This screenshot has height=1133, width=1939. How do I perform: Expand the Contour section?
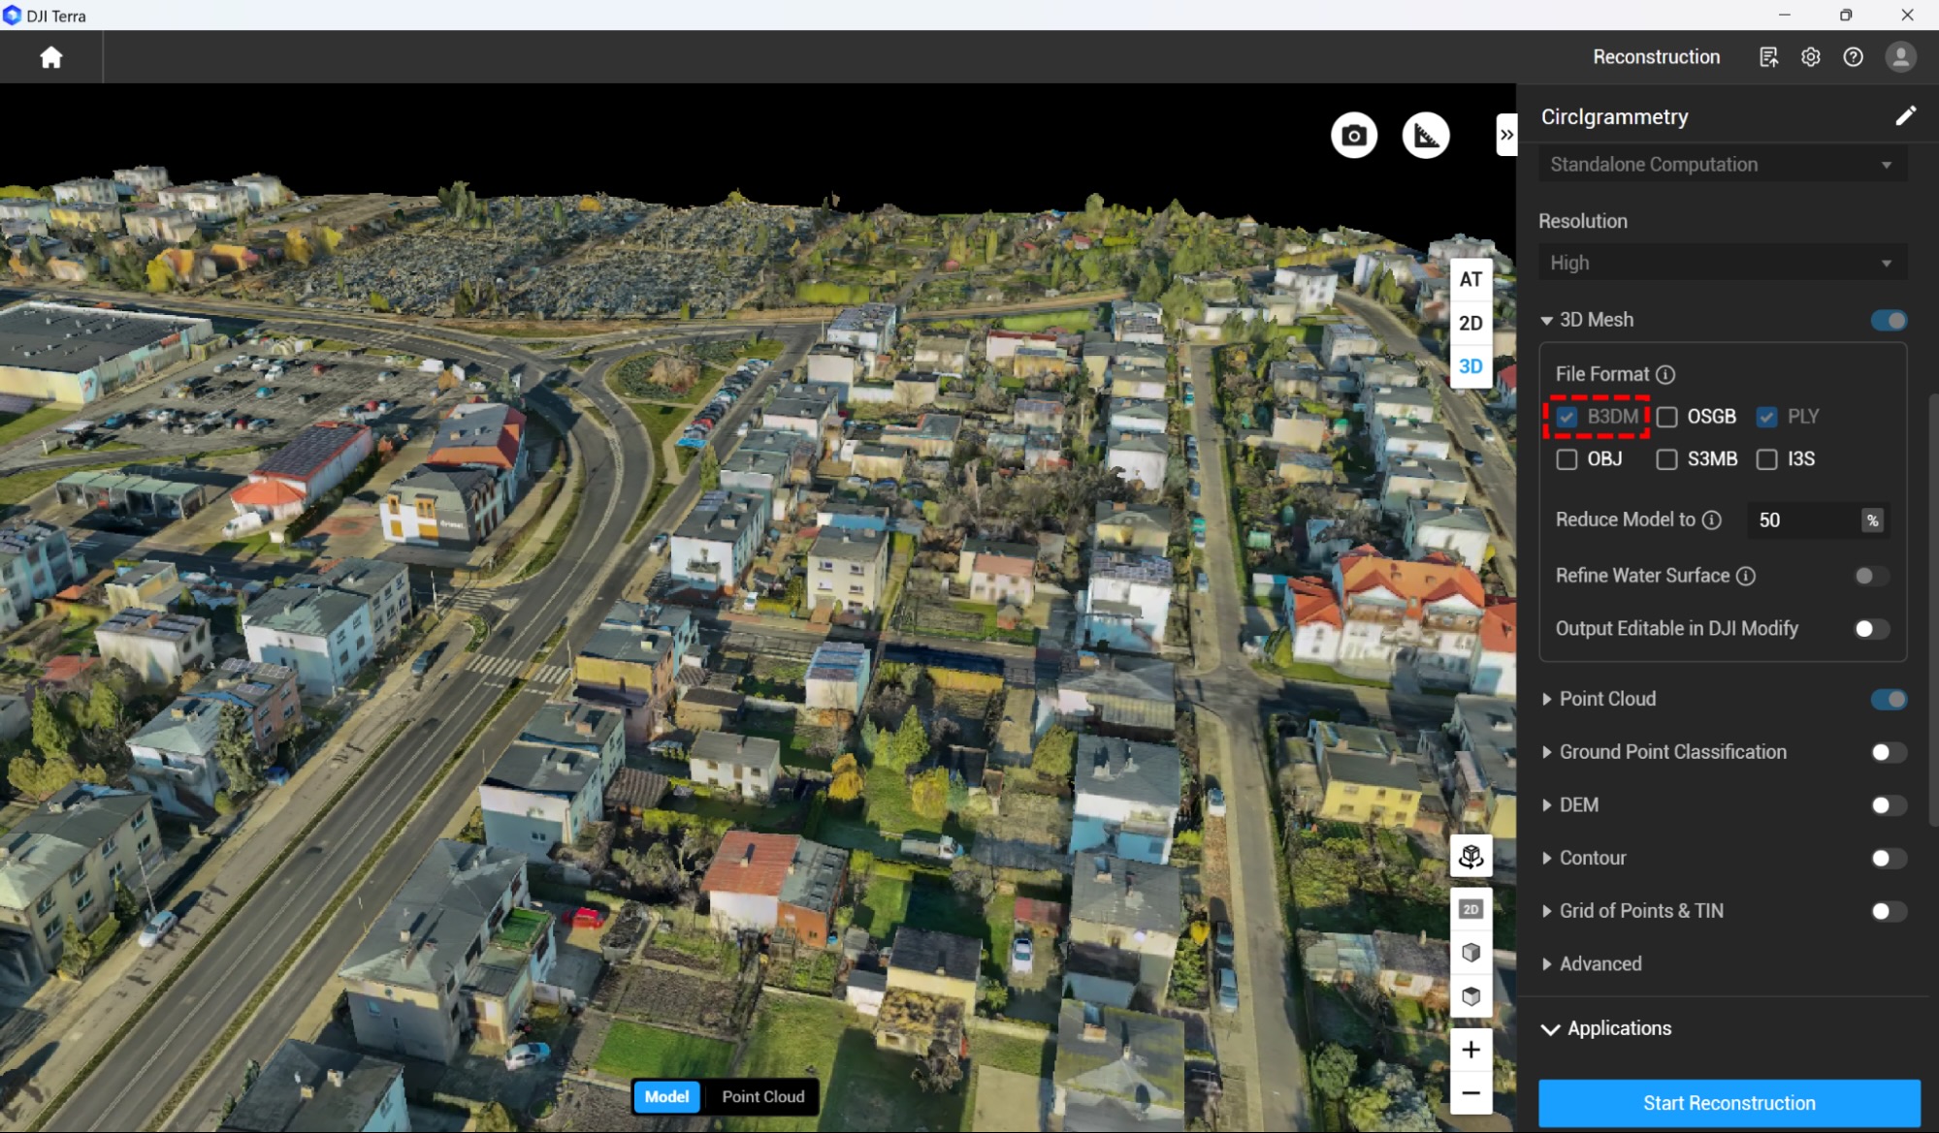[x=1546, y=859]
